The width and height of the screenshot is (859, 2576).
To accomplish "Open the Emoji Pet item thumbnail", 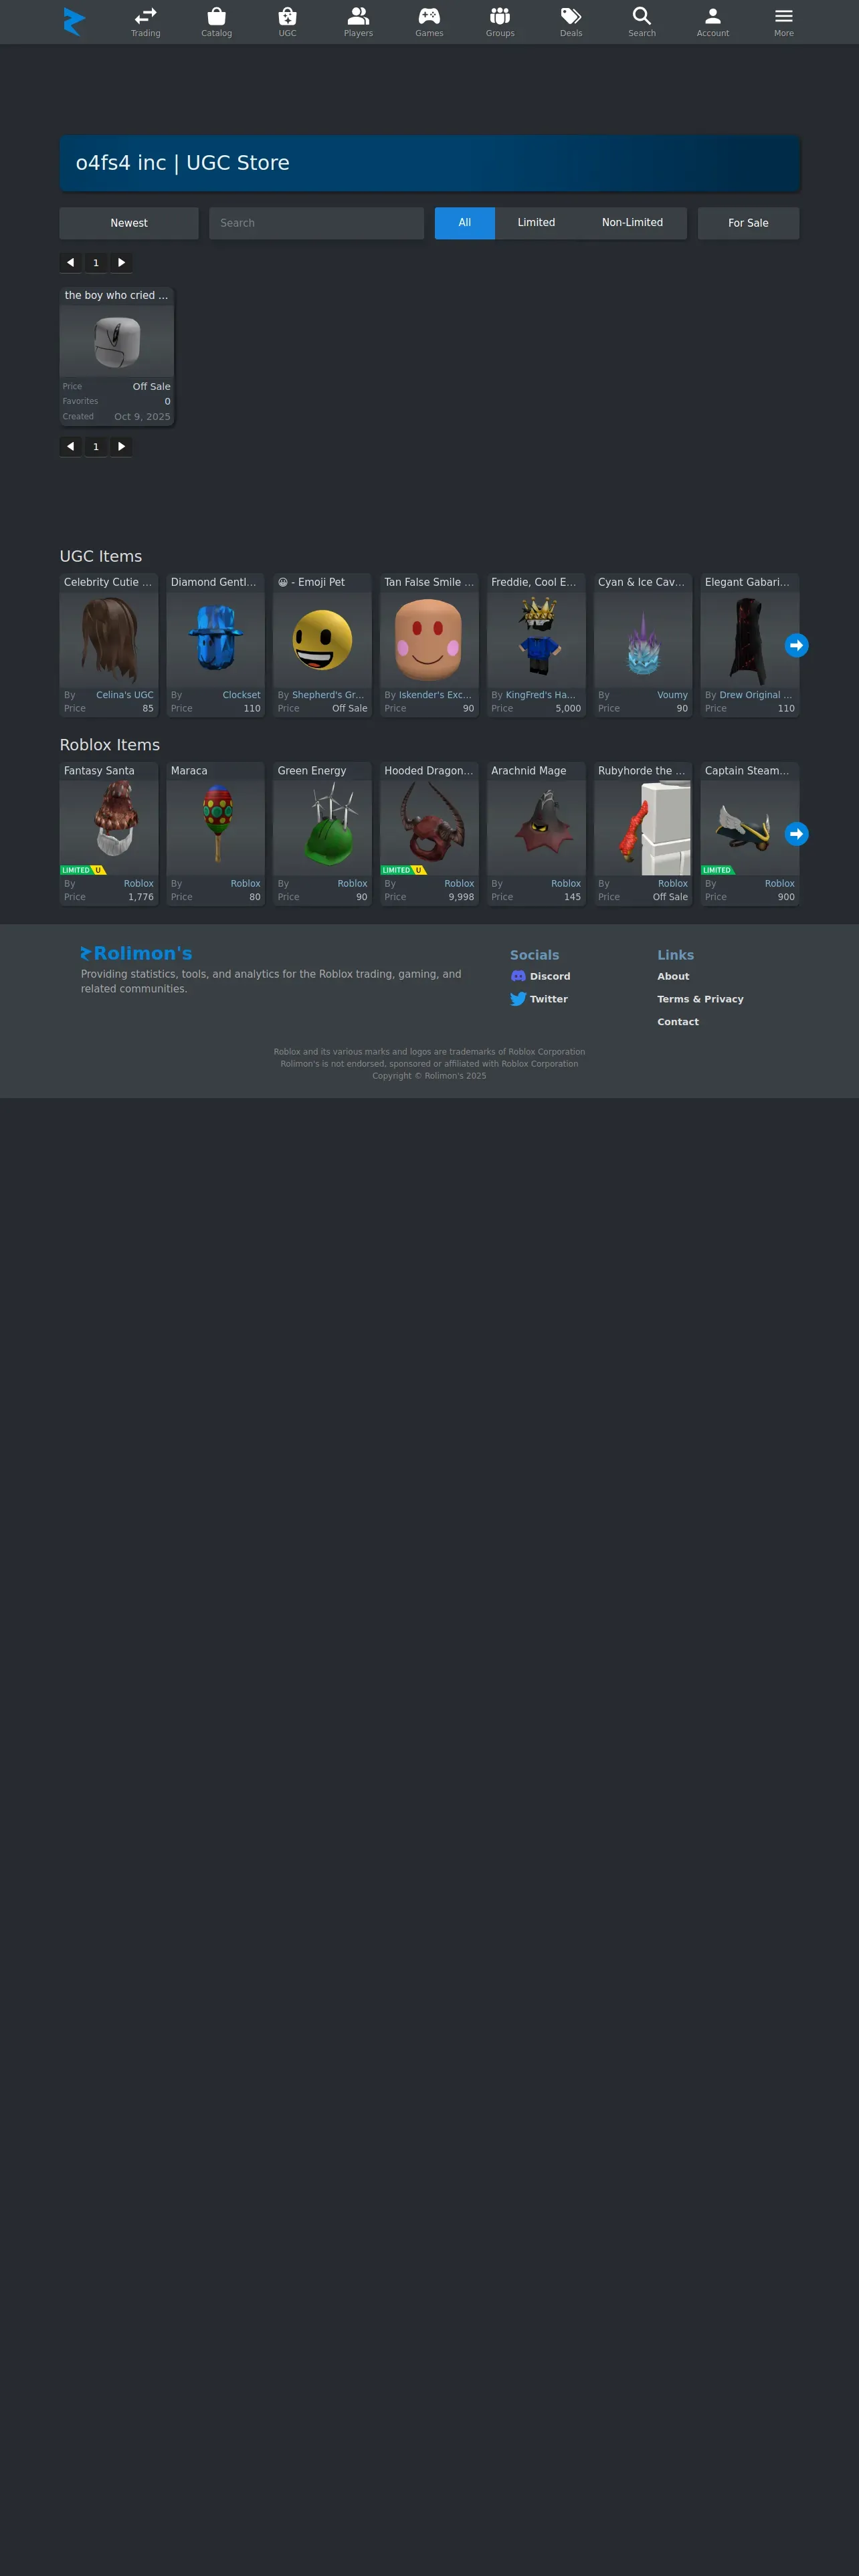I will click(322, 640).
